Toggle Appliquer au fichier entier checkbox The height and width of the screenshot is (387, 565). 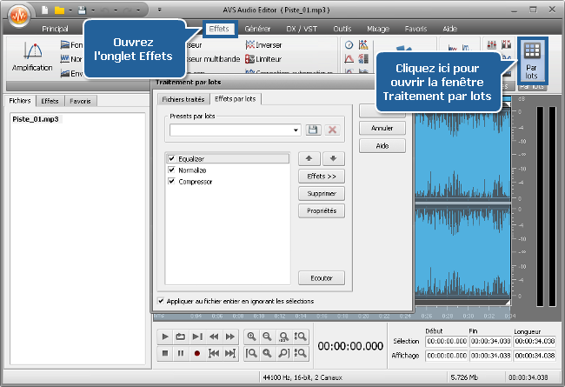(x=161, y=300)
